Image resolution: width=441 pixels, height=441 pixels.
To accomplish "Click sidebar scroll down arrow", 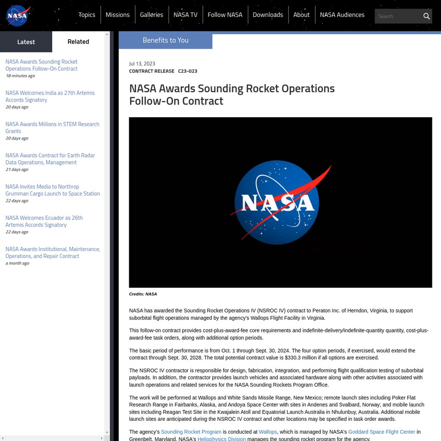I will 107,432.
